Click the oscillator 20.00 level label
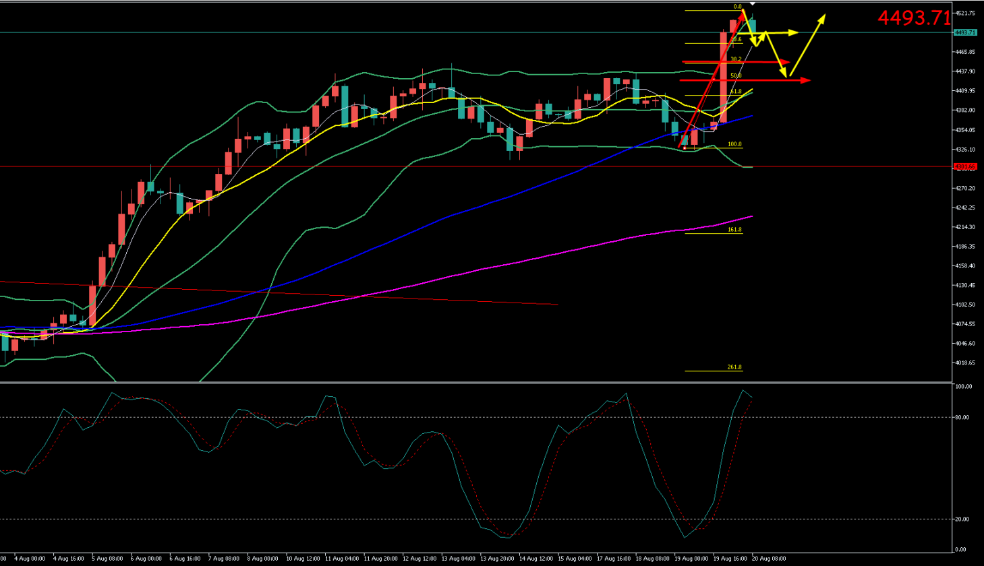Image resolution: width=984 pixels, height=566 pixels. tap(963, 520)
